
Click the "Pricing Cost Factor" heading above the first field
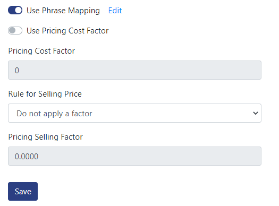click(41, 51)
